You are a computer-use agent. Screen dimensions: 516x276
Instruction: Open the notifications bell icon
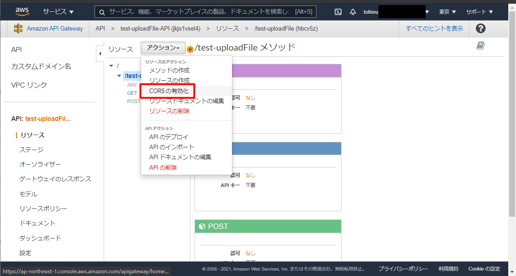[353, 12]
